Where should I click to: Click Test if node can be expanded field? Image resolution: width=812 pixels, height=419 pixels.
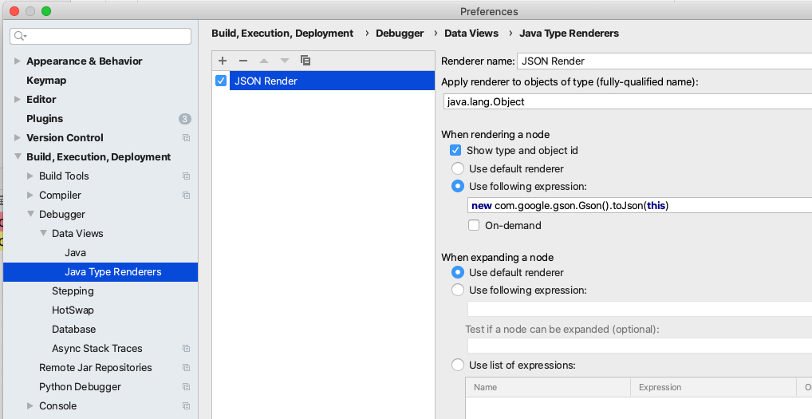[640, 346]
